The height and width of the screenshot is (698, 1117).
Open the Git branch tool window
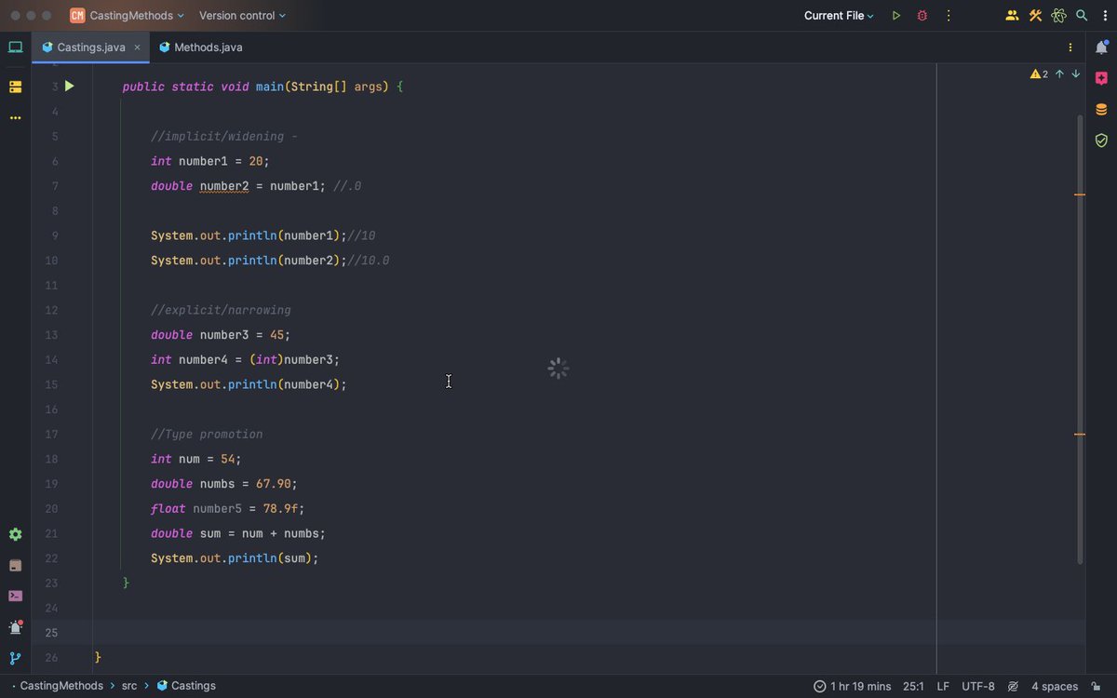click(15, 658)
